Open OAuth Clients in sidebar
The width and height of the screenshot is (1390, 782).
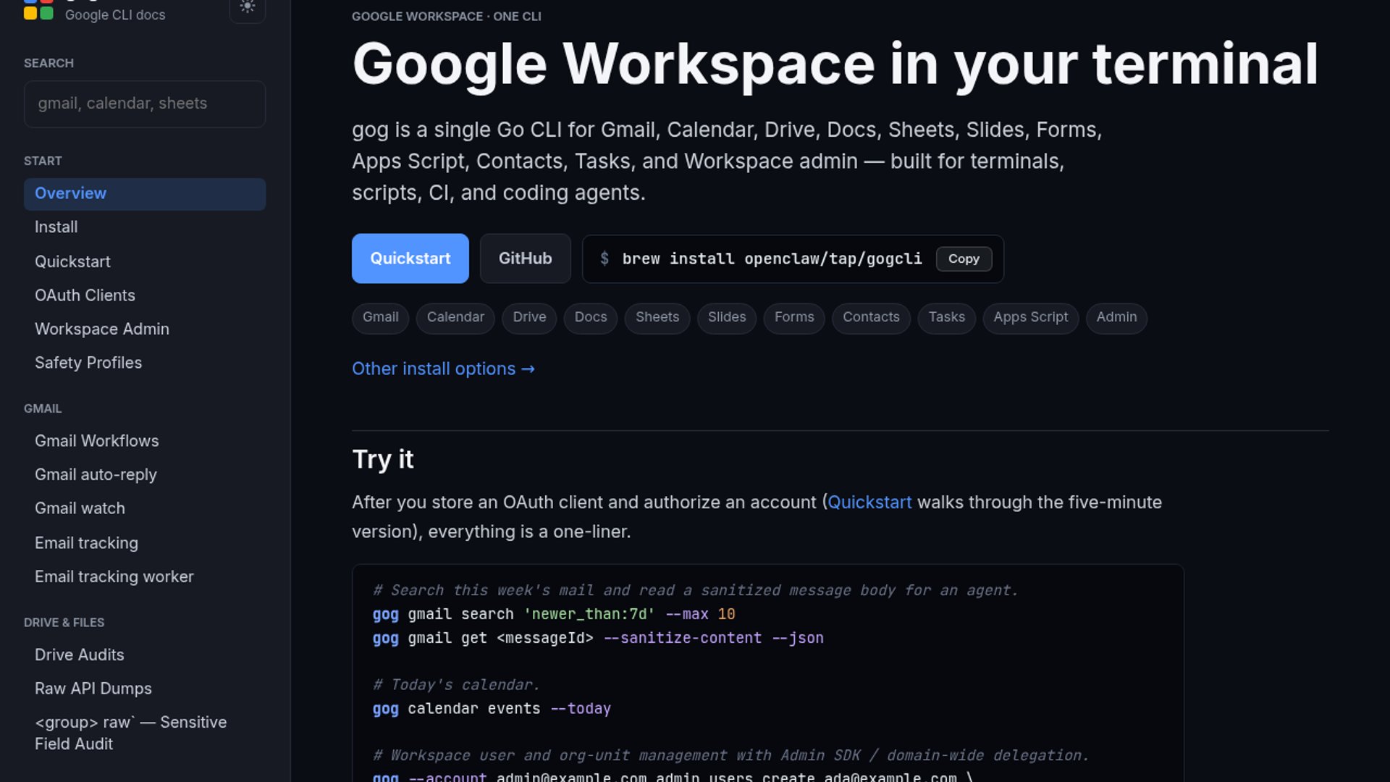click(145, 295)
